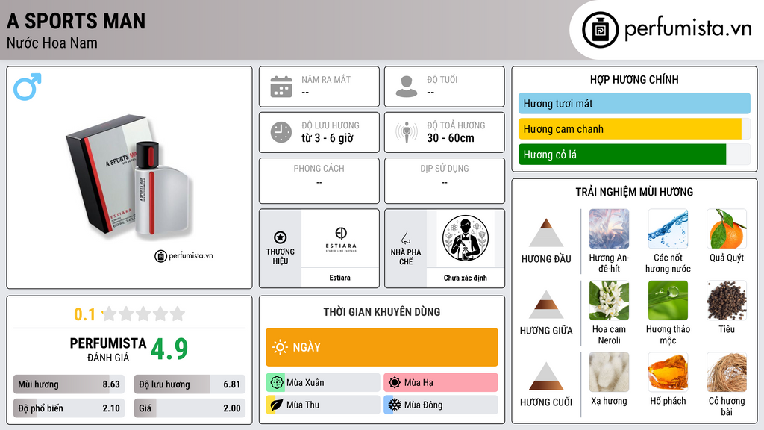Click the Hoa cam Neroli flower image
Image resolution: width=764 pixels, height=430 pixels.
coord(609,300)
